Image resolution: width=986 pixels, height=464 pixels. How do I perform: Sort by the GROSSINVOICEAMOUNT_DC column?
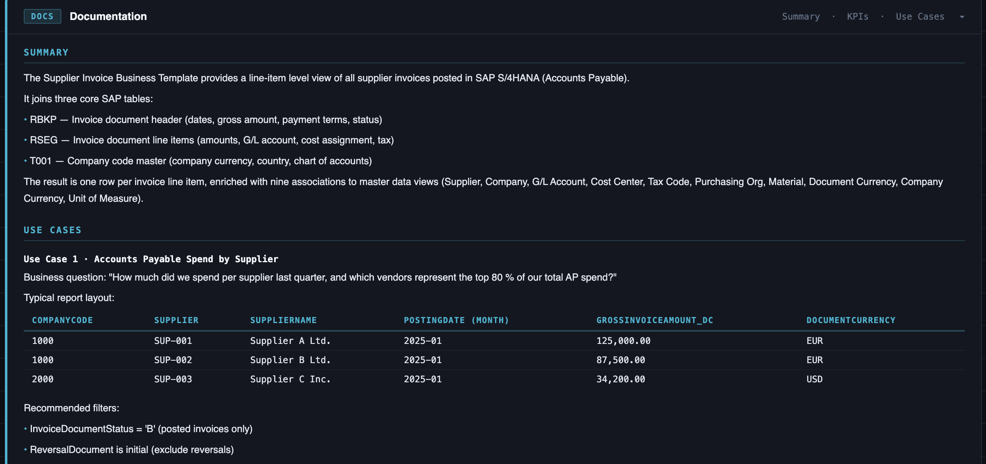(x=655, y=320)
